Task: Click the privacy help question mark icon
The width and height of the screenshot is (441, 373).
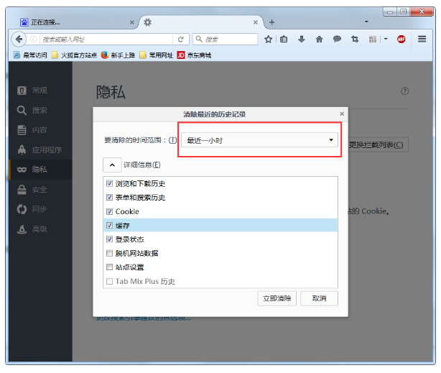Action: tap(404, 91)
